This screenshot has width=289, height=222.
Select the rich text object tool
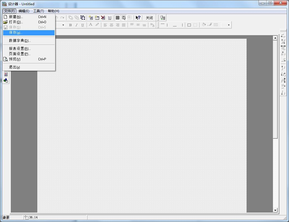tap(6, 74)
